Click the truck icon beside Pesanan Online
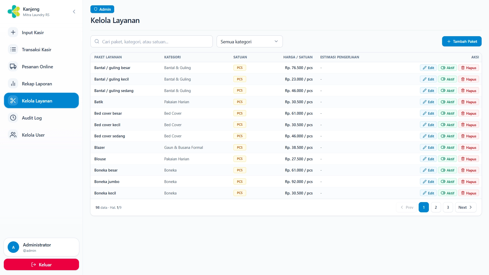The image size is (489, 275). (x=13, y=67)
